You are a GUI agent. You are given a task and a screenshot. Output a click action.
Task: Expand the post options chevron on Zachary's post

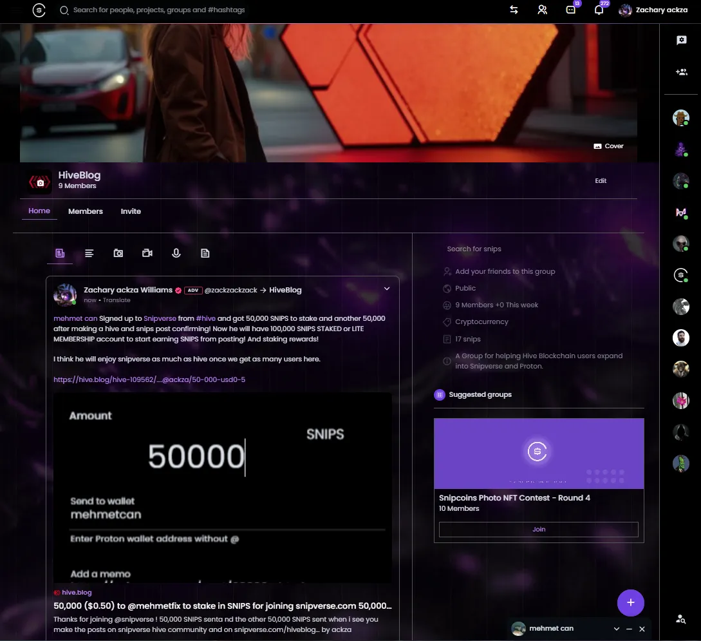(x=387, y=289)
